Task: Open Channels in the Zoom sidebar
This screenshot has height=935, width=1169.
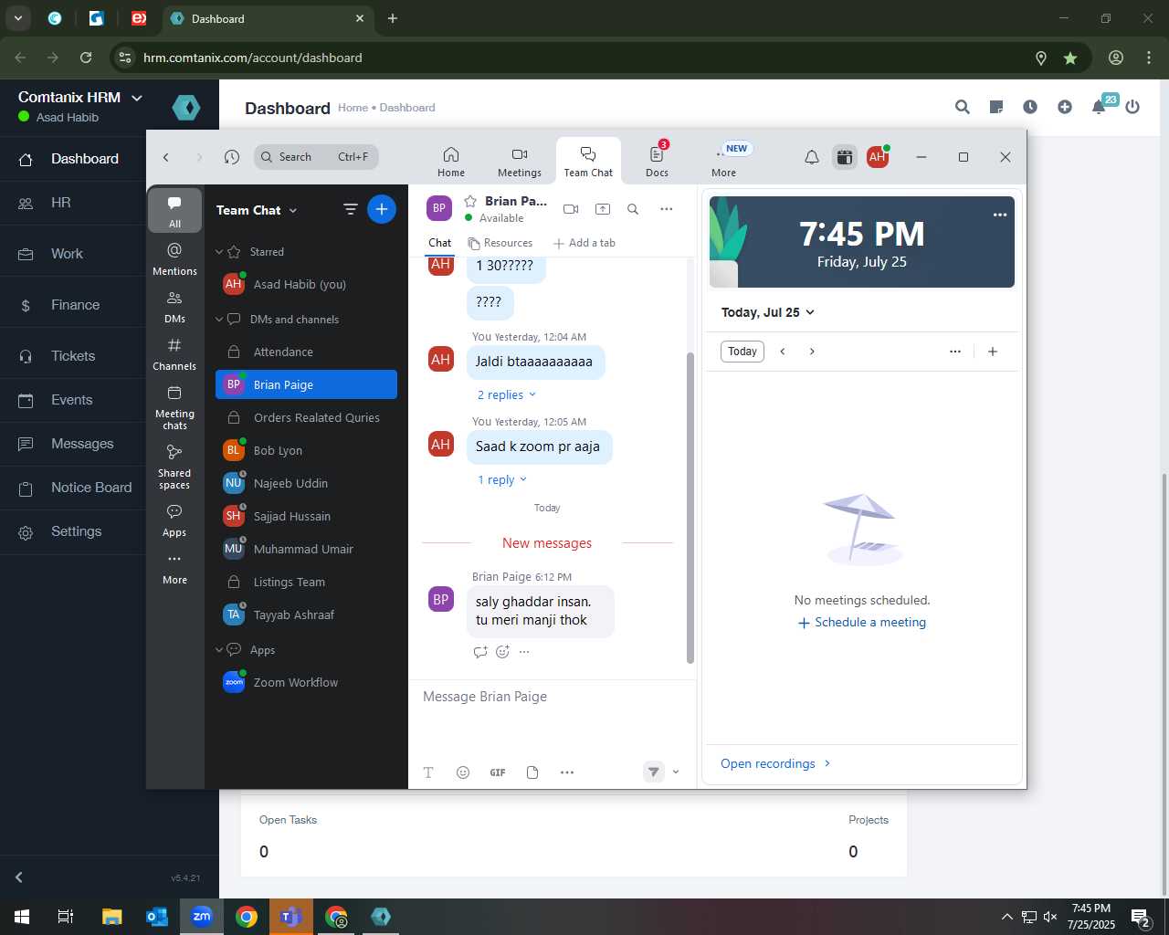Action: coord(174,354)
